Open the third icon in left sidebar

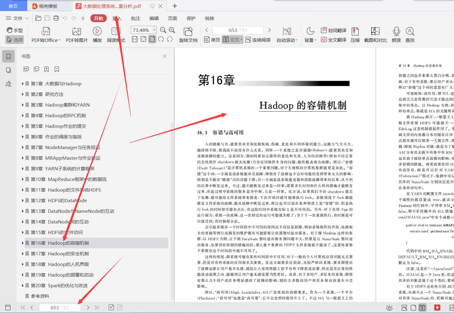(8, 84)
